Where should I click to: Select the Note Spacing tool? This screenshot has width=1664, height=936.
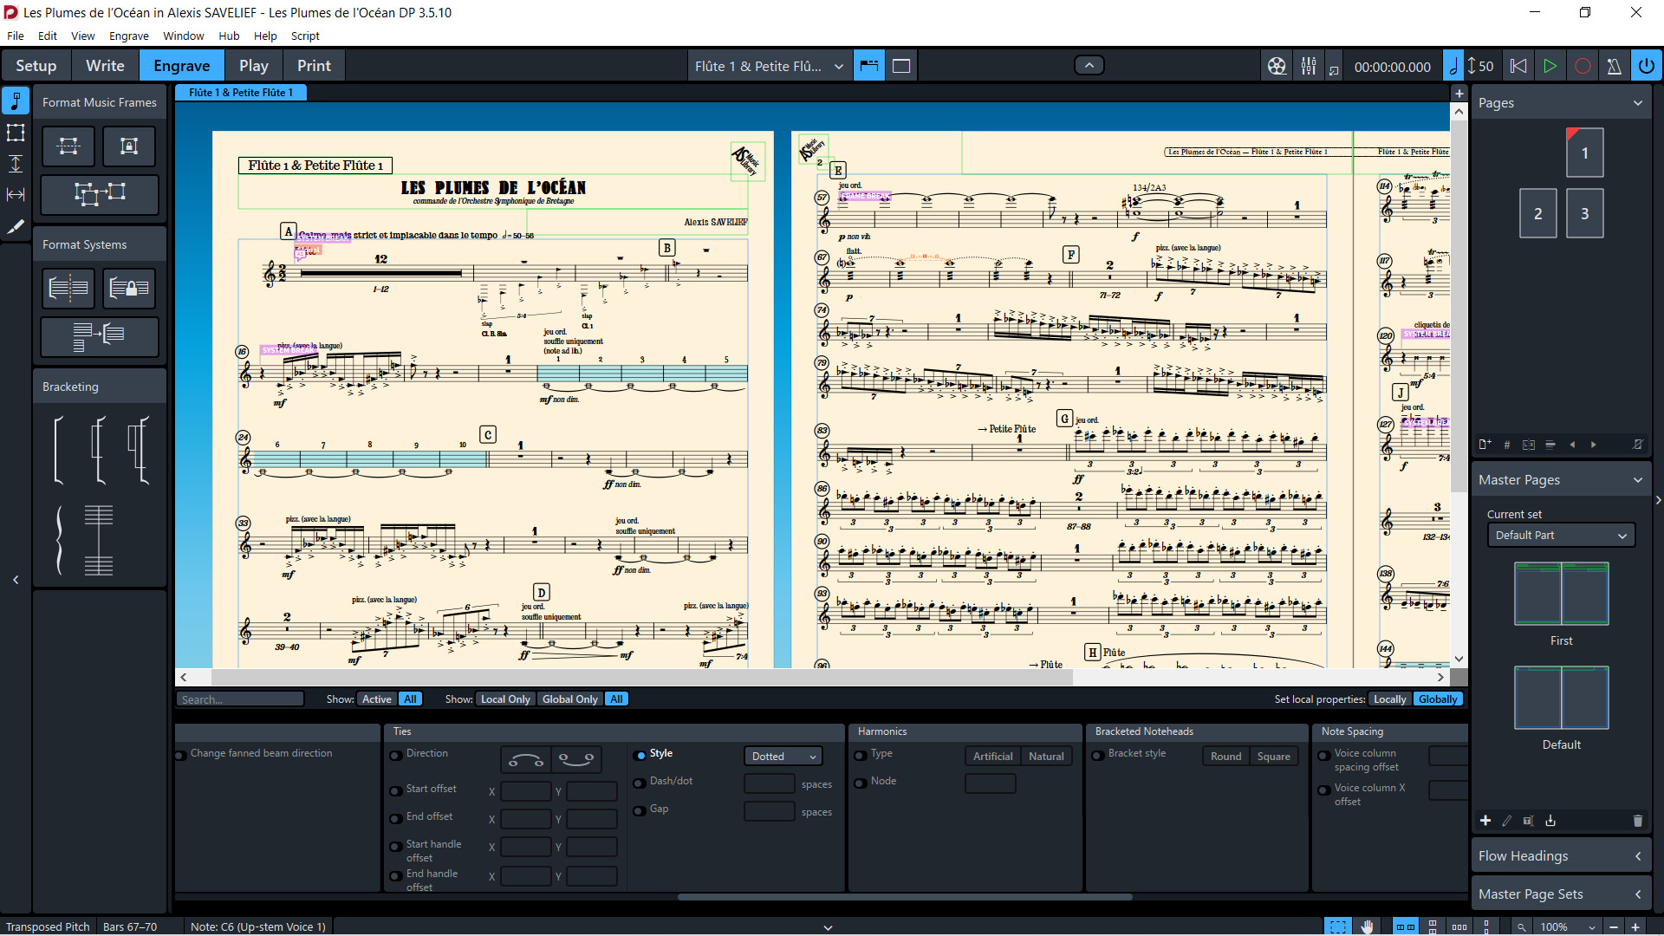[x=16, y=195]
